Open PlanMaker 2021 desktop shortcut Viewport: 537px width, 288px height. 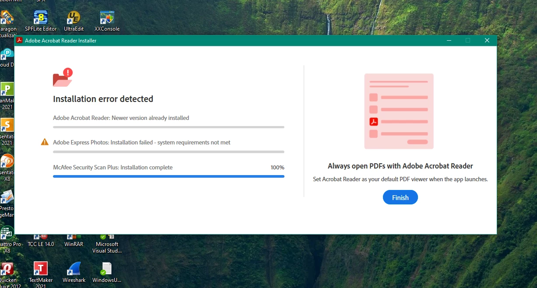(7, 95)
